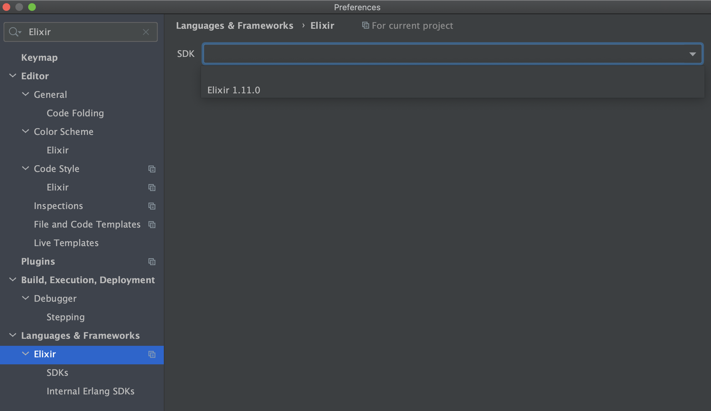
Task: Clear the Elixir search text
Action: coord(146,32)
